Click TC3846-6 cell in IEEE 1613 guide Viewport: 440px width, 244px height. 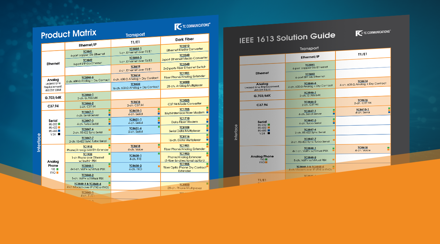coord(310,85)
